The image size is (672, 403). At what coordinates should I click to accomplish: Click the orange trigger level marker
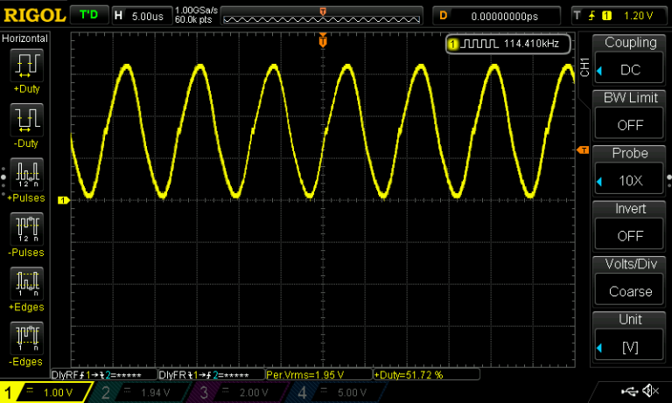(x=583, y=151)
